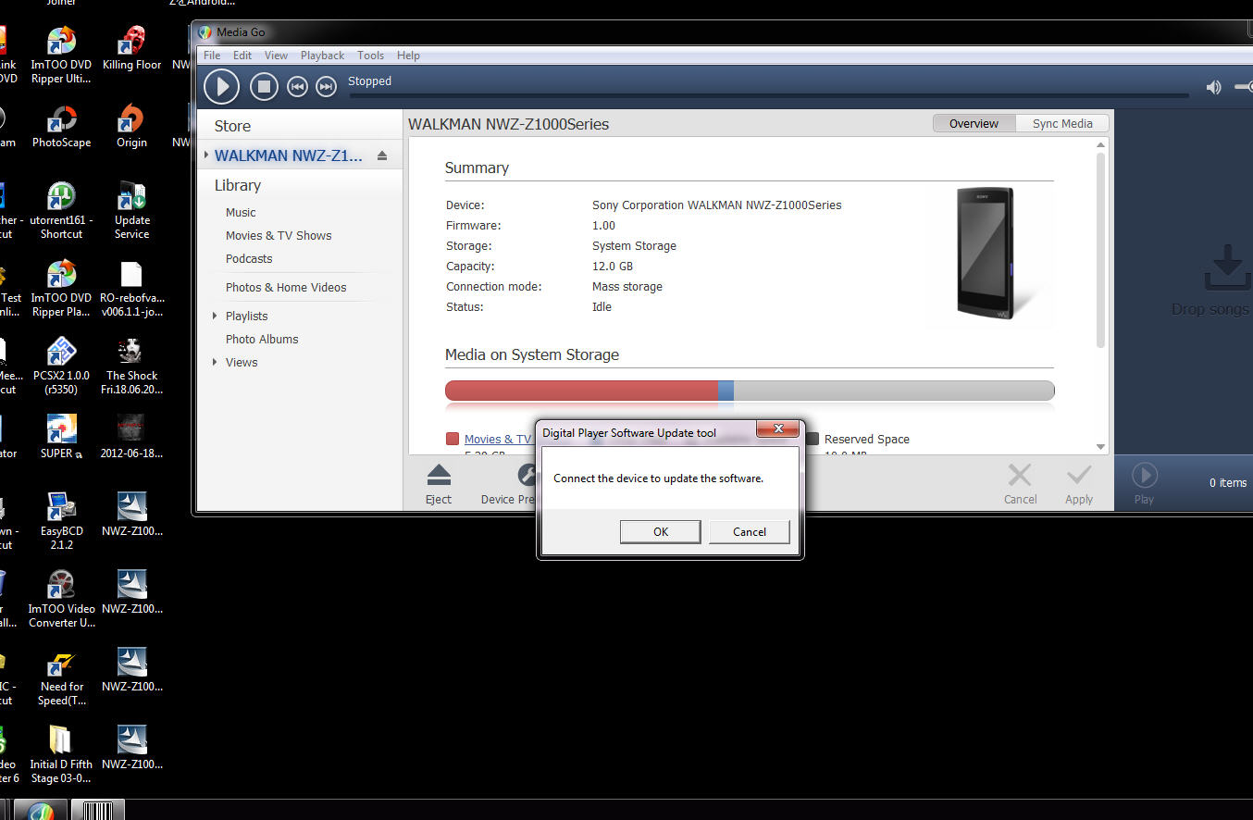This screenshot has width=1253, height=820.
Task: Open the ImTOO DVD Ripper Pla... icon
Action: point(61,289)
